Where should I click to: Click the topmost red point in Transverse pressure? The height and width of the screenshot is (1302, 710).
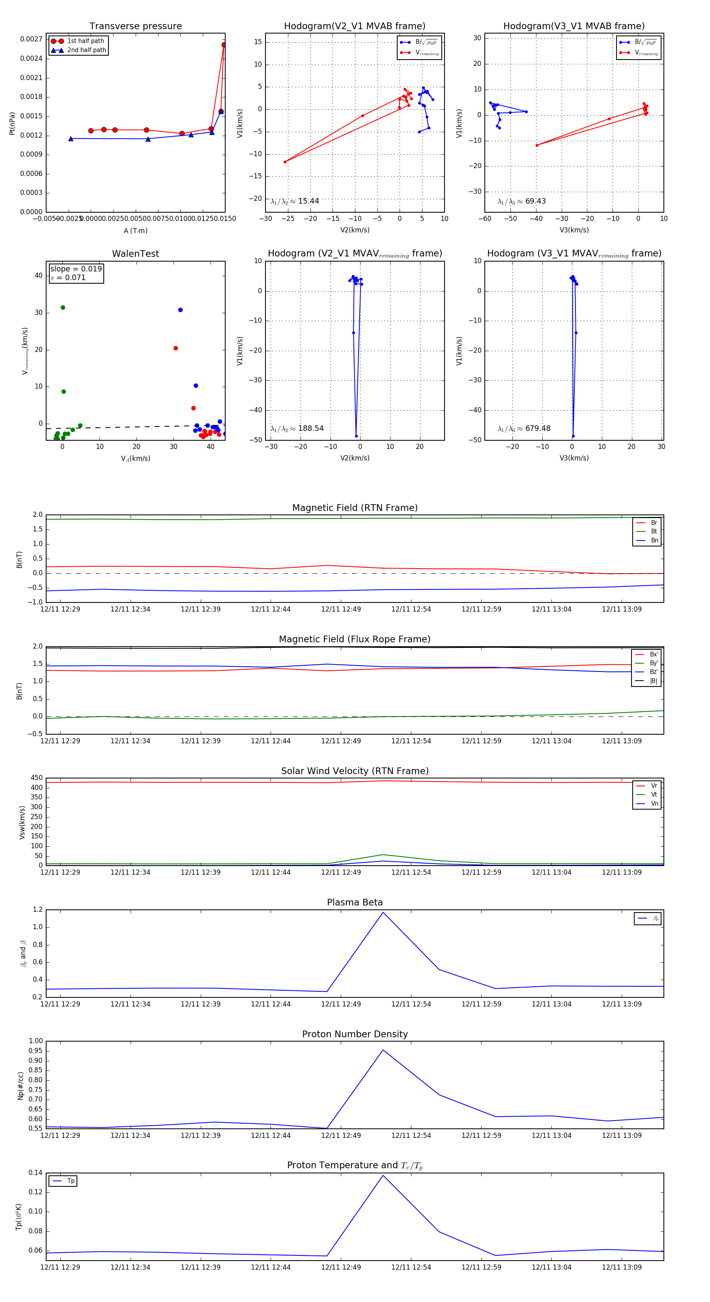pos(224,45)
